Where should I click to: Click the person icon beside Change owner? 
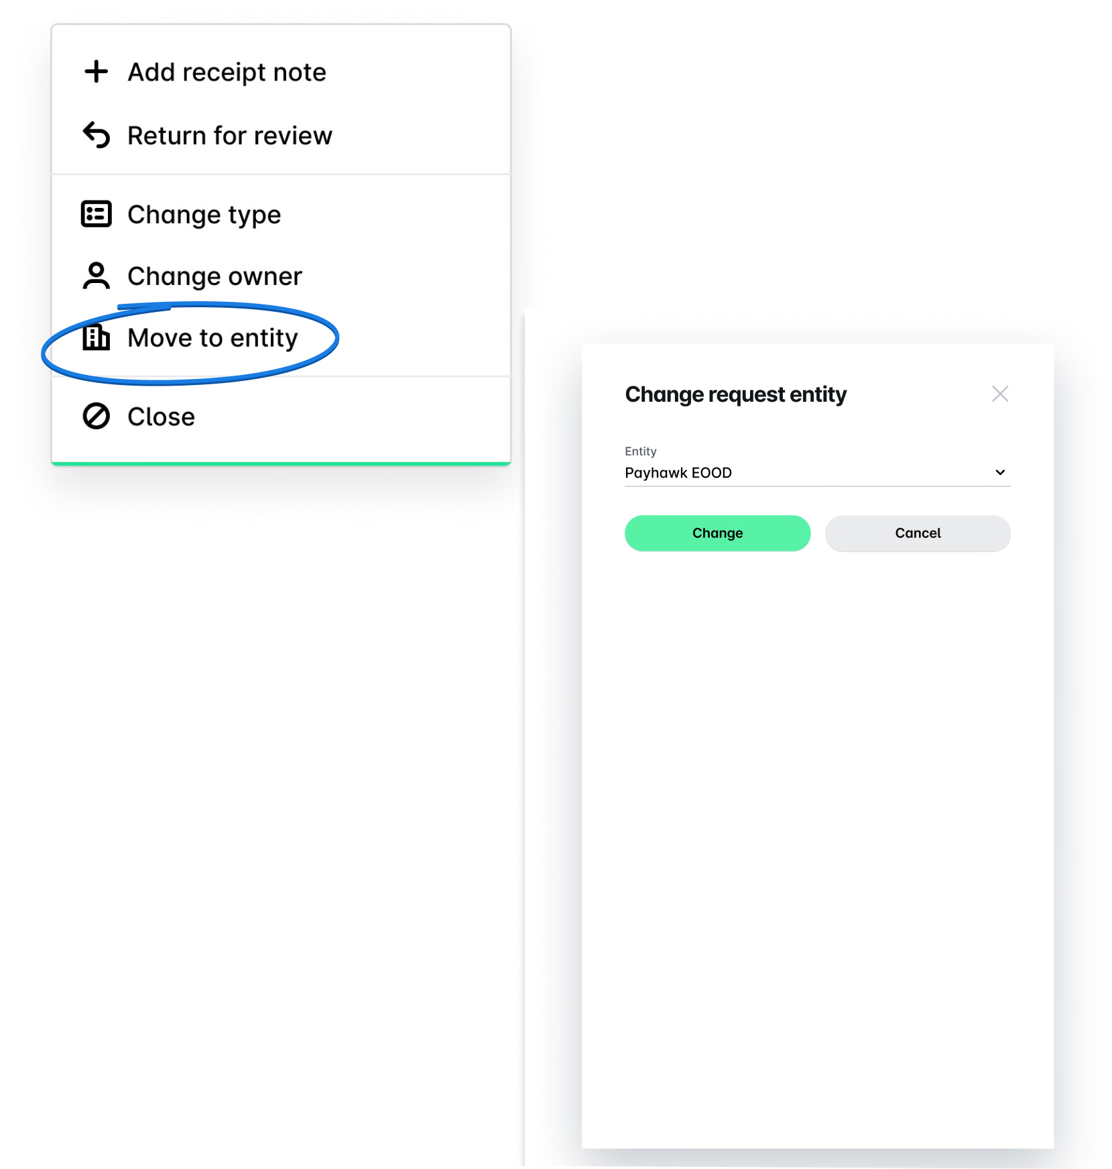click(x=96, y=275)
